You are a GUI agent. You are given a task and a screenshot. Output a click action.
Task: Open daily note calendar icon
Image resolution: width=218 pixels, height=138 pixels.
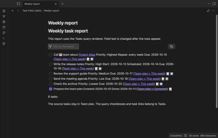(4, 27)
